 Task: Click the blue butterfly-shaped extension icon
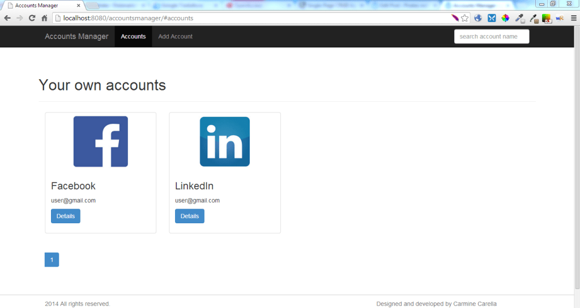(x=492, y=18)
